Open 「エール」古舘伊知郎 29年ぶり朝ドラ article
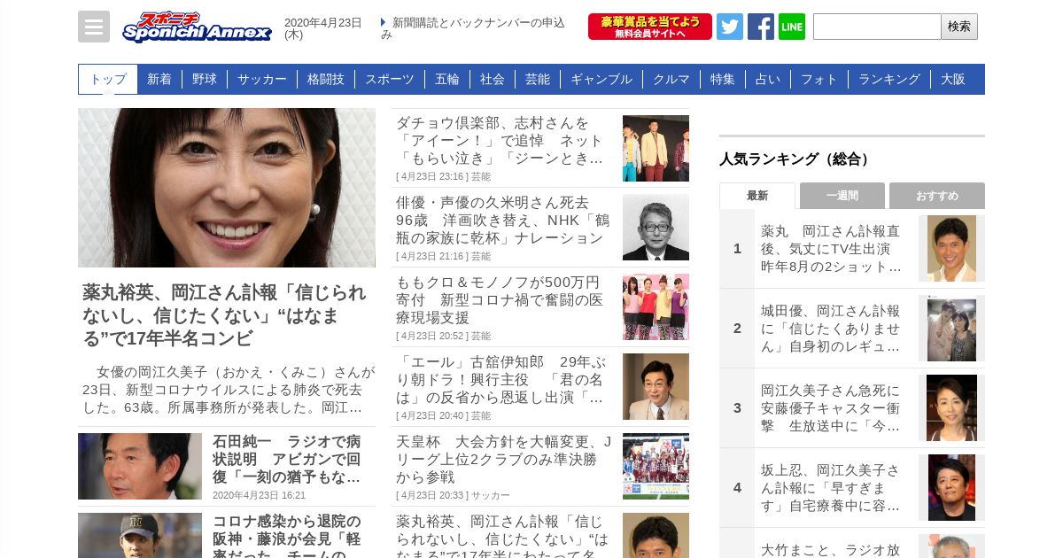The width and height of the screenshot is (1063, 558). pyautogui.click(x=500, y=380)
